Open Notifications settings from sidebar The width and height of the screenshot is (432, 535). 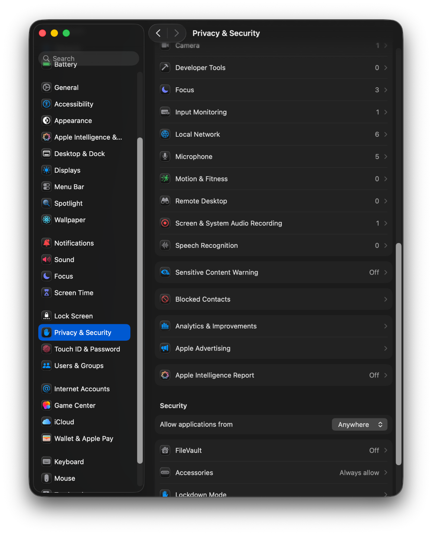point(74,243)
